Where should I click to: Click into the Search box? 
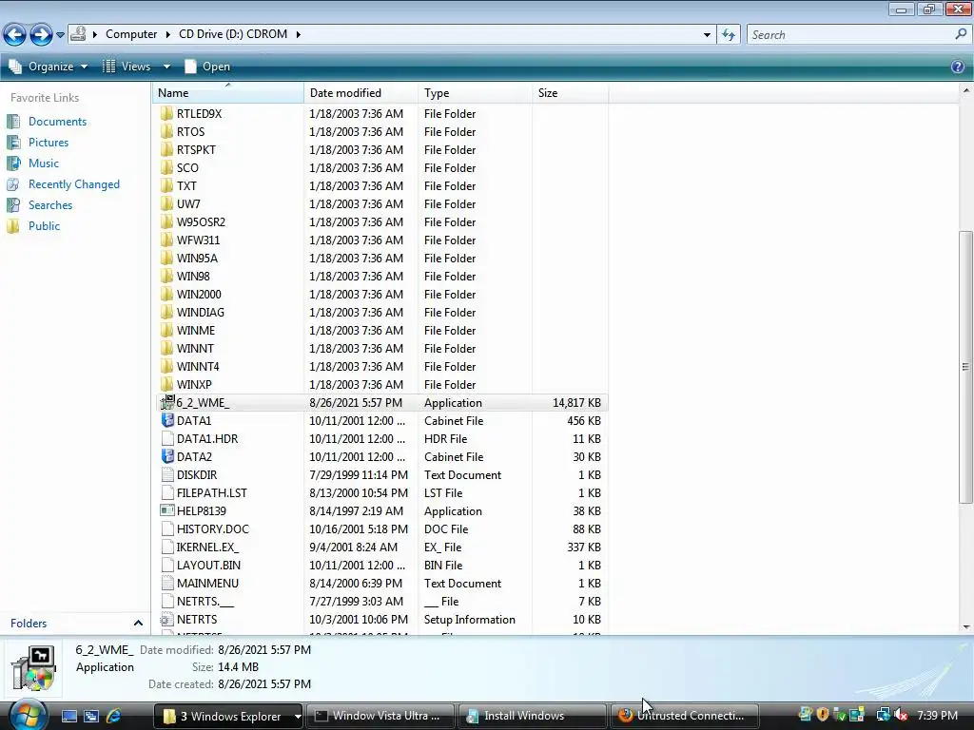[x=851, y=35]
